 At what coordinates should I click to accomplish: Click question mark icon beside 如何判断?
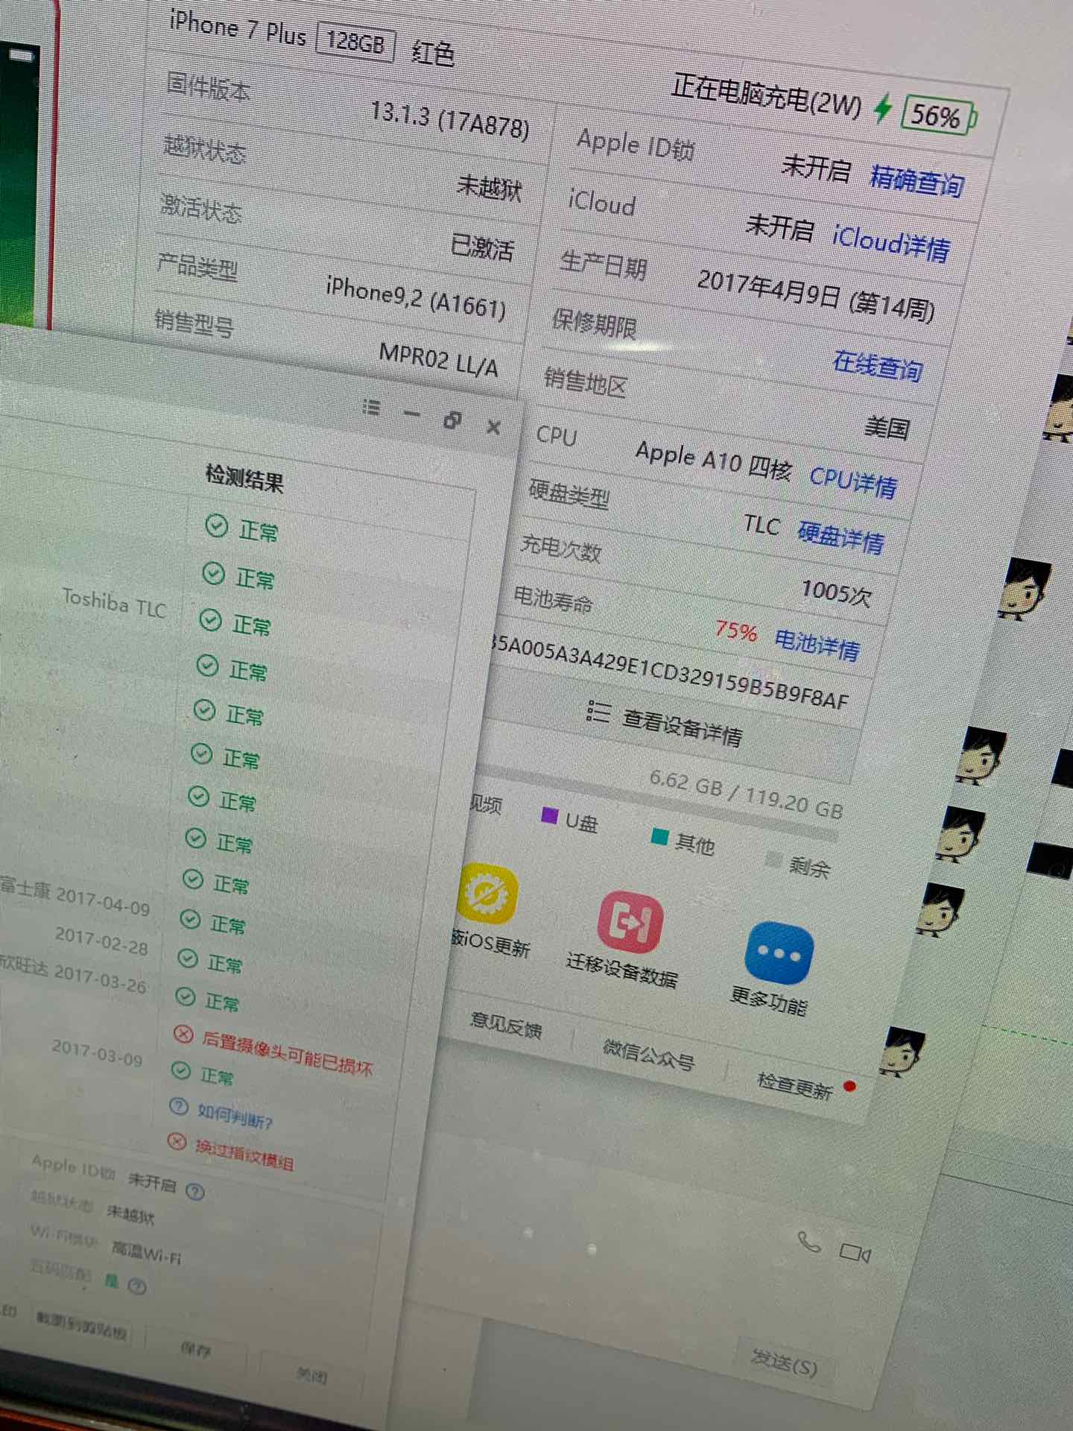179,1106
